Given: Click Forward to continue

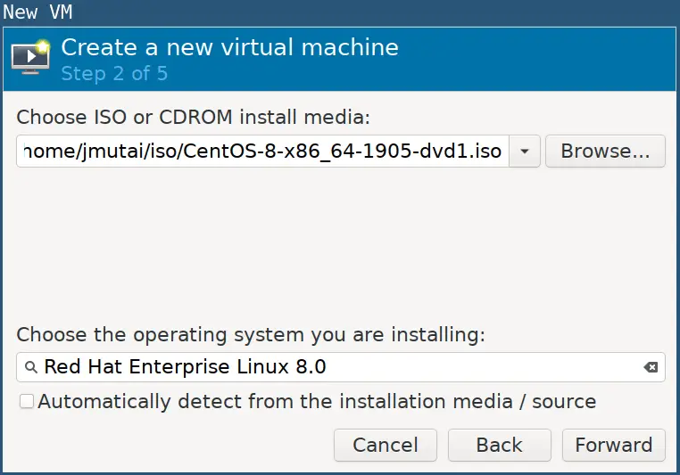Looking at the screenshot, I should (614, 445).
